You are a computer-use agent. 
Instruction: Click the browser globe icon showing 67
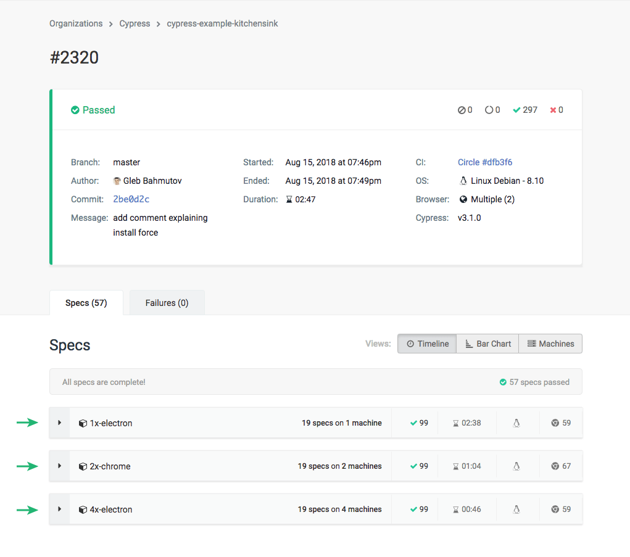[557, 466]
